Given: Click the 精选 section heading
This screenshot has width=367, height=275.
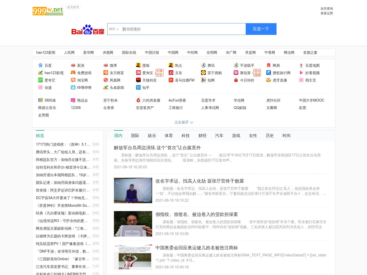Looking at the screenshot, I should [x=40, y=136].
